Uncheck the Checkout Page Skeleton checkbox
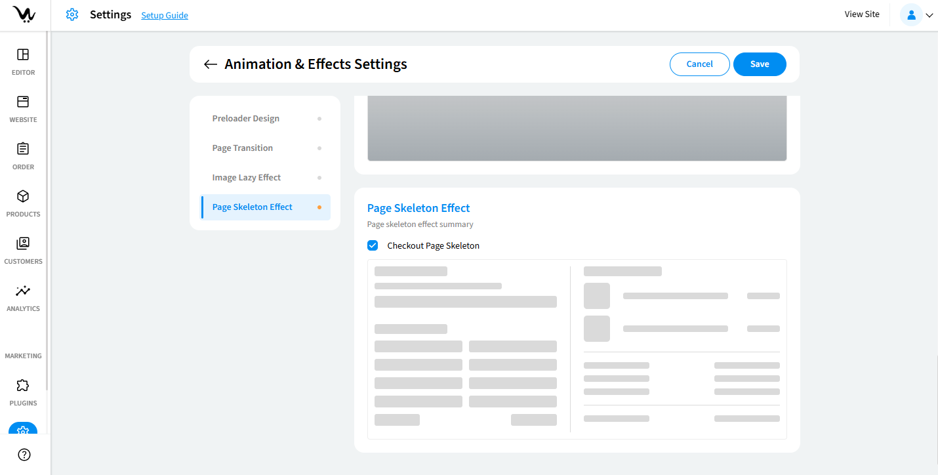938x475 pixels. pyautogui.click(x=373, y=245)
